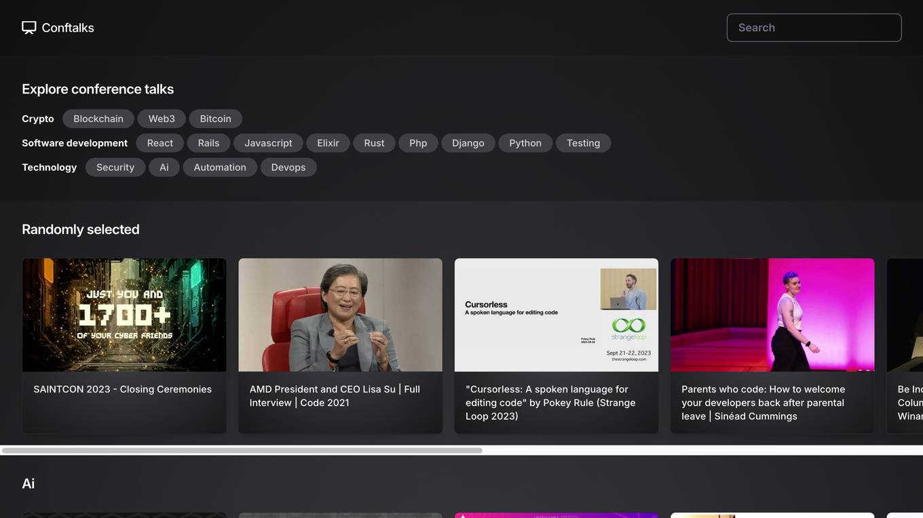Click the "Crypto" category label
Screen dimensions: 923x518
pyautogui.click(x=38, y=119)
